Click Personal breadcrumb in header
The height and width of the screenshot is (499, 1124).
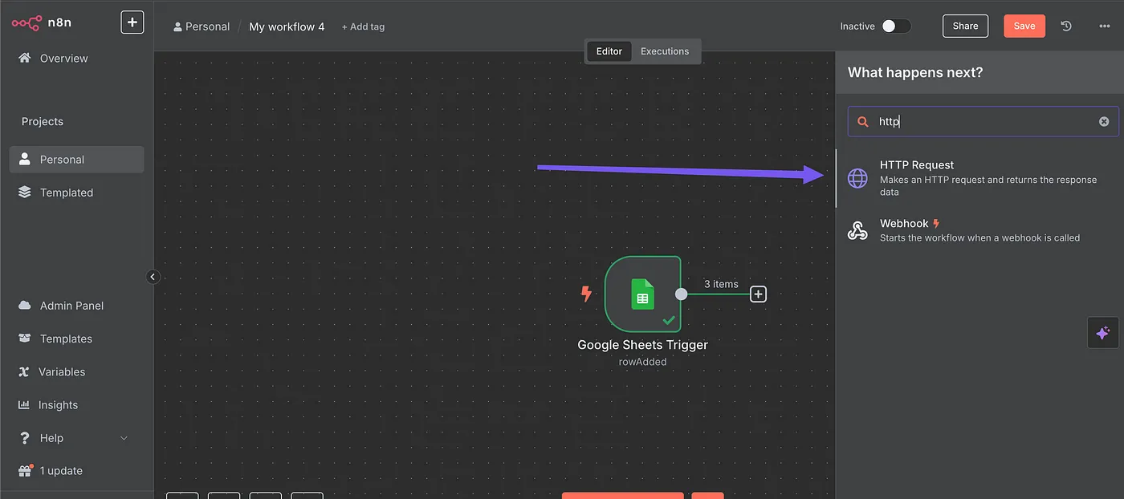pyautogui.click(x=202, y=26)
